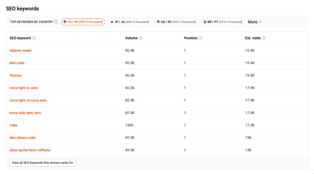Open the does sprite have caffeine link

[x=30, y=150]
